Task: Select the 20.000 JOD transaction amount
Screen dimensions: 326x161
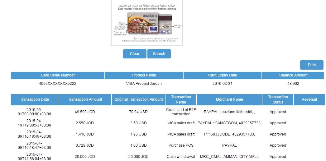Action: point(85,157)
